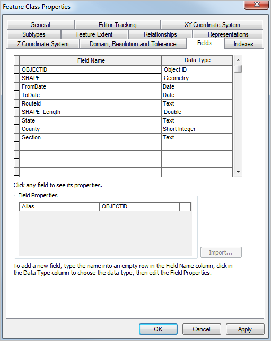Click the row selector beside RouteId
Image resolution: width=271 pixels, height=341 pixels.
[16, 103]
